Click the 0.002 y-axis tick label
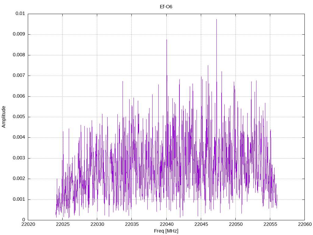 pos(19,179)
